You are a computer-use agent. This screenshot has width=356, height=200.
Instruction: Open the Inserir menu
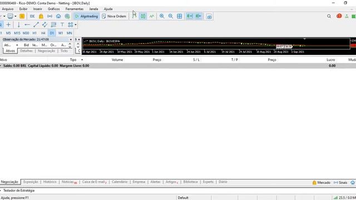[x=37, y=9]
